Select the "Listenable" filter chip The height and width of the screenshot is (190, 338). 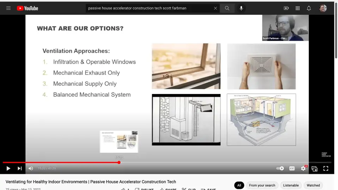pyautogui.click(x=291, y=185)
